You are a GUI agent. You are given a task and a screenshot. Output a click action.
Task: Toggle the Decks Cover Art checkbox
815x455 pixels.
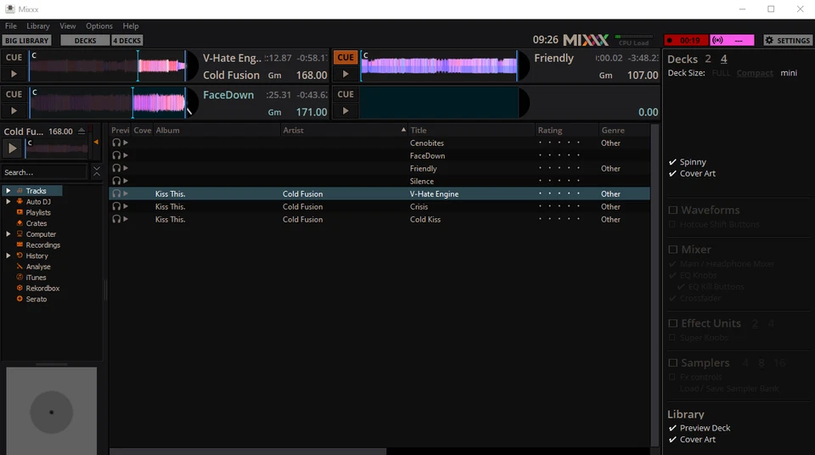pyautogui.click(x=672, y=174)
